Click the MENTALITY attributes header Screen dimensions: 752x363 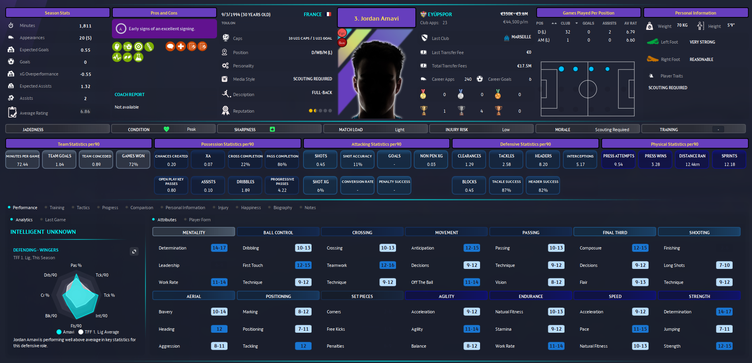pos(194,232)
